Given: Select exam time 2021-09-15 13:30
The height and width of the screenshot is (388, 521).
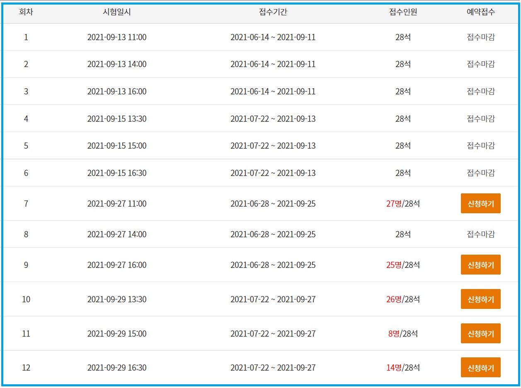Looking at the screenshot, I should 117,119.
